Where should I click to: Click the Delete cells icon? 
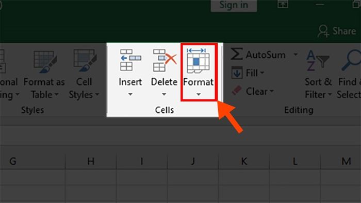165,60
